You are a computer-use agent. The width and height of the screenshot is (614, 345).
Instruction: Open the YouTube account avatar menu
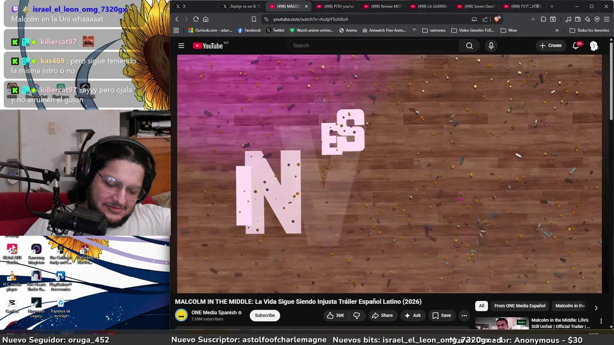click(x=594, y=46)
